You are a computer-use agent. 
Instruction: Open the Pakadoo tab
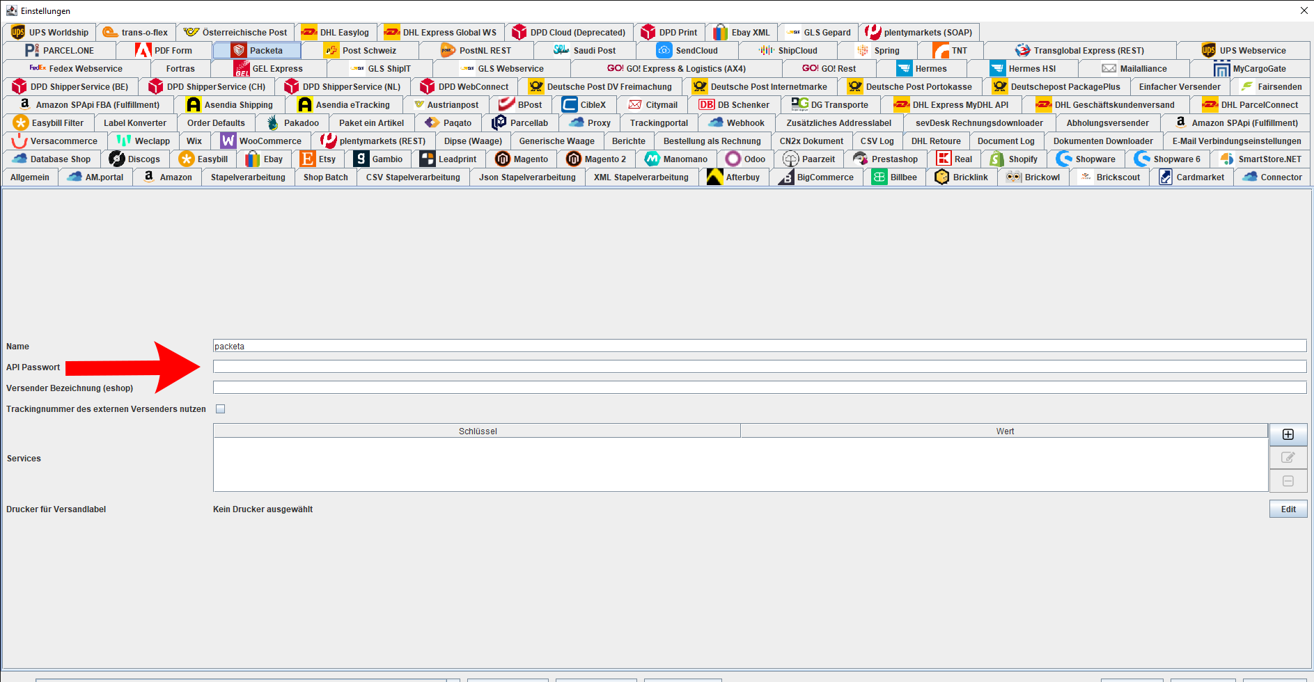coord(292,122)
